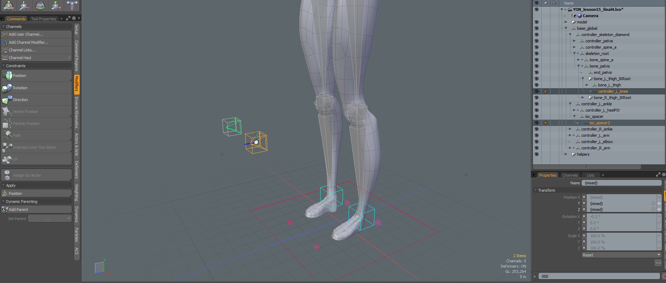Click the Vertex Position constraint
This screenshot has height=283, width=666.
[x=36, y=112]
